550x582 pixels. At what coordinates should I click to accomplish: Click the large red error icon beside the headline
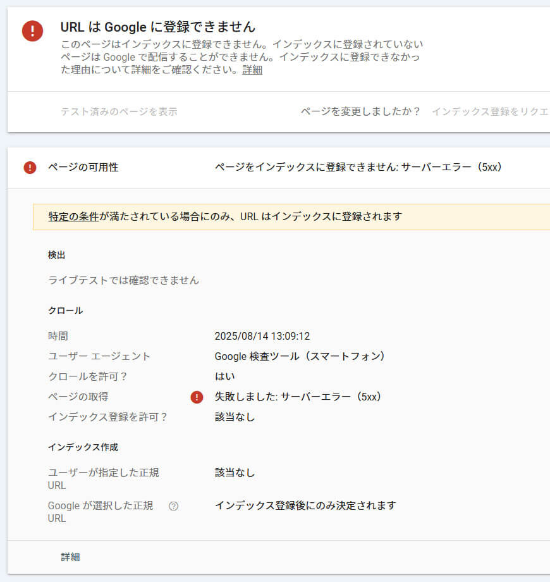pyautogui.click(x=32, y=31)
